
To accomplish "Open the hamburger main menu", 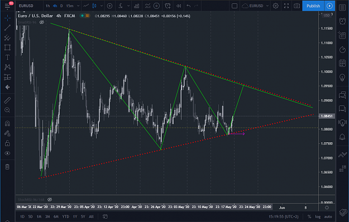I will tap(7, 6).
